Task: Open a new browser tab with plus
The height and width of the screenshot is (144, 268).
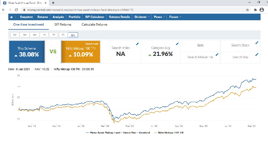Action: point(53,3)
